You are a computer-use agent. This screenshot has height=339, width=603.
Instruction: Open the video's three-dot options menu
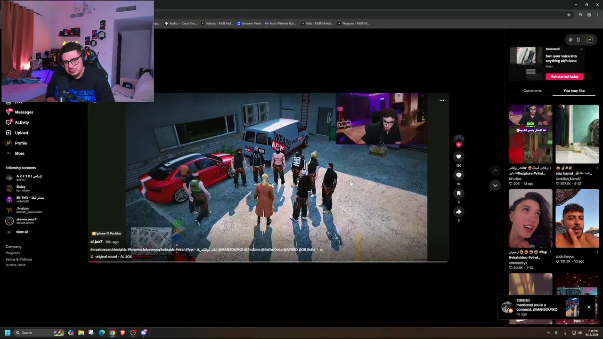pos(442,100)
